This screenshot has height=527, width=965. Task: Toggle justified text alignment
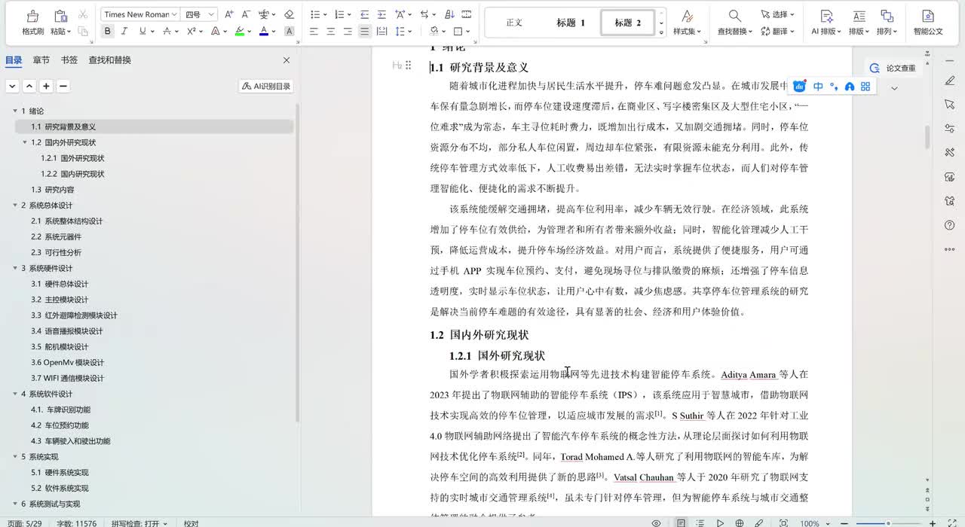365,31
